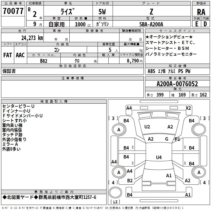The width and height of the screenshot is (211, 211).
Task: Select the interior color "クロ"
Action: coord(77,61)
